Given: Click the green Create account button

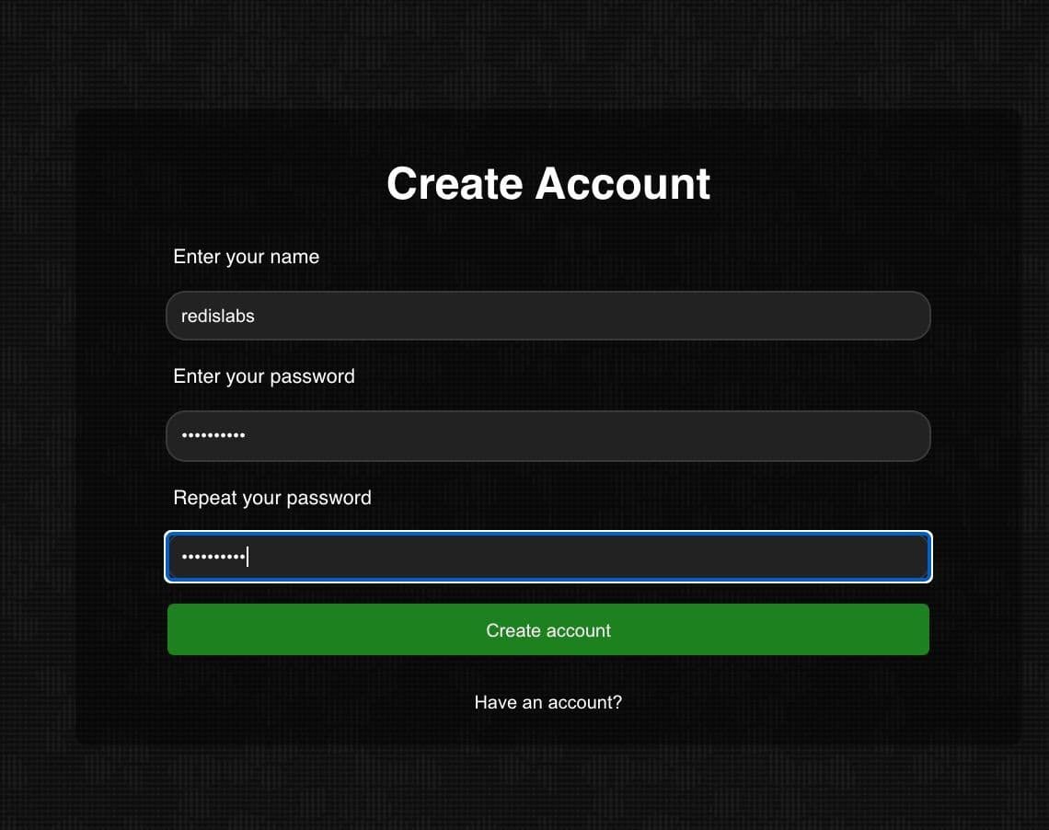Looking at the screenshot, I should 548,629.
